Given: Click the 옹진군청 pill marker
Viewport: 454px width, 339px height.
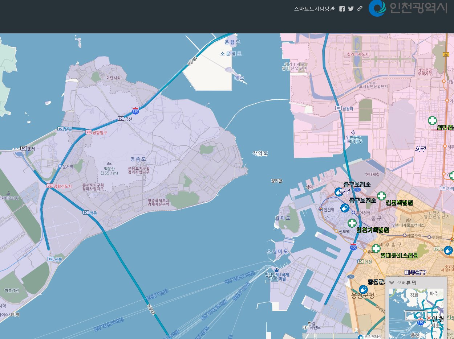Looking at the screenshot, I should pyautogui.click(x=363, y=289).
